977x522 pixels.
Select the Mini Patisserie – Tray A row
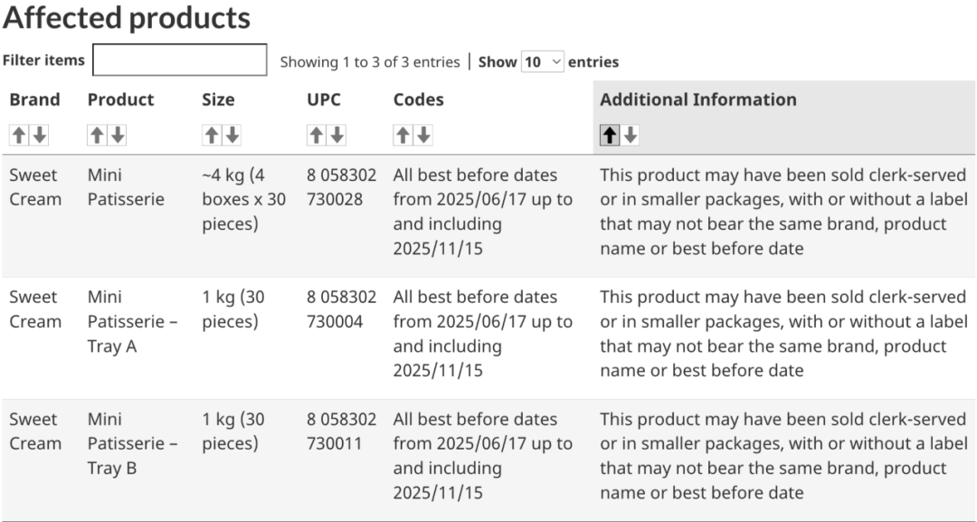(x=488, y=337)
